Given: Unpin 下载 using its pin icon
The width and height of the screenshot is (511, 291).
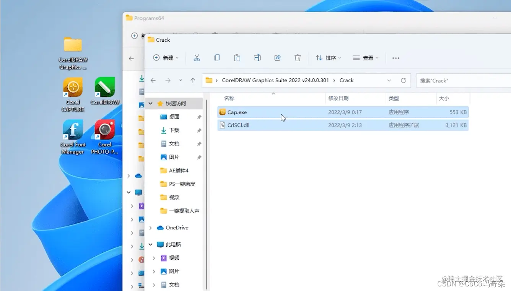Looking at the screenshot, I should point(199,130).
